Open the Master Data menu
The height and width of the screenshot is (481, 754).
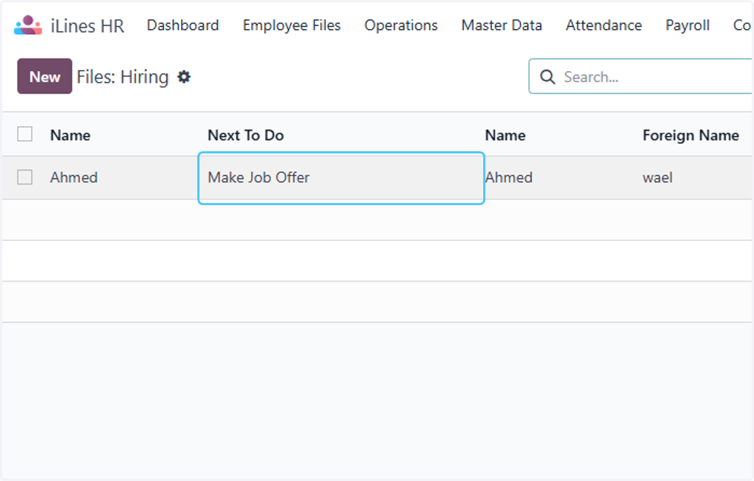tap(501, 25)
